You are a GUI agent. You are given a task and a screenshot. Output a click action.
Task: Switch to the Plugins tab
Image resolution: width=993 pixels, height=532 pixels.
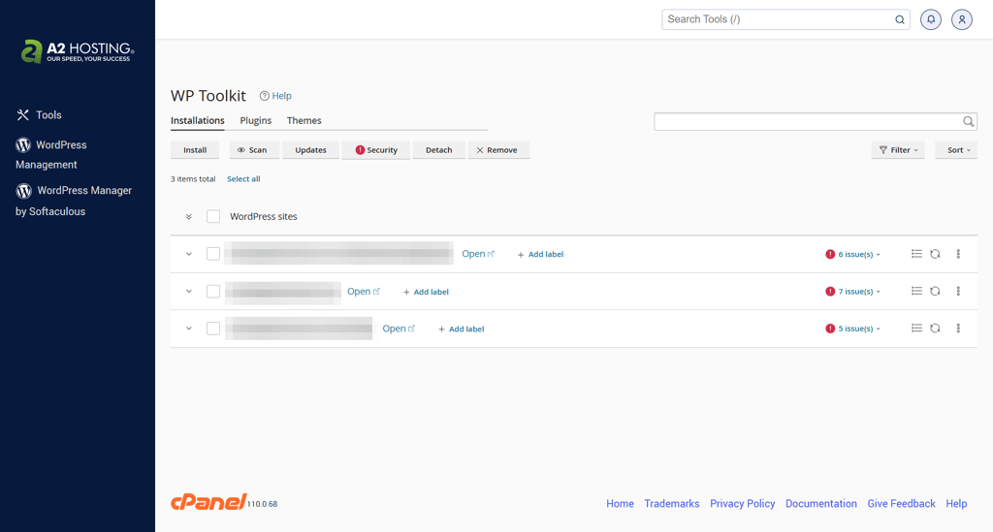point(255,120)
